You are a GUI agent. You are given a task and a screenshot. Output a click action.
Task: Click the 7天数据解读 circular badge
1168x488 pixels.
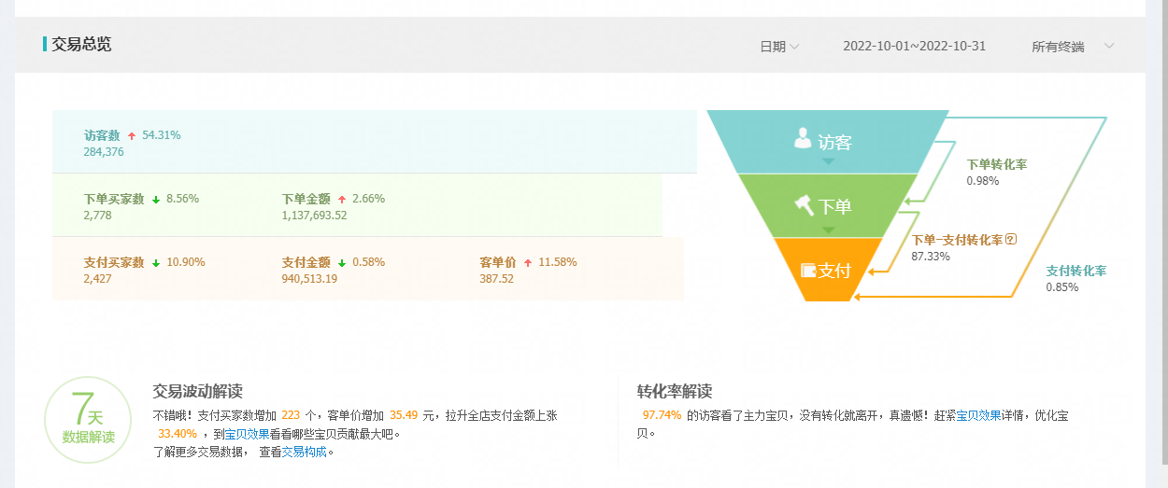88,420
